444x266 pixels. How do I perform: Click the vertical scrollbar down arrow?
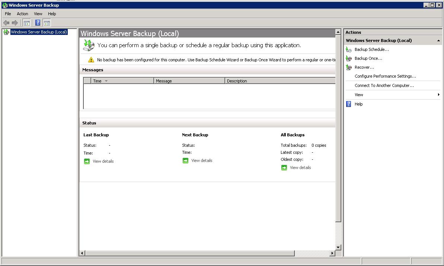(x=338, y=247)
